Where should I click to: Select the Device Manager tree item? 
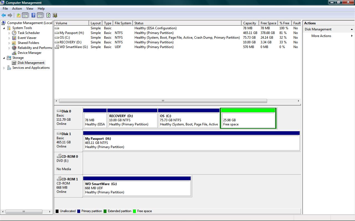coord(29,53)
